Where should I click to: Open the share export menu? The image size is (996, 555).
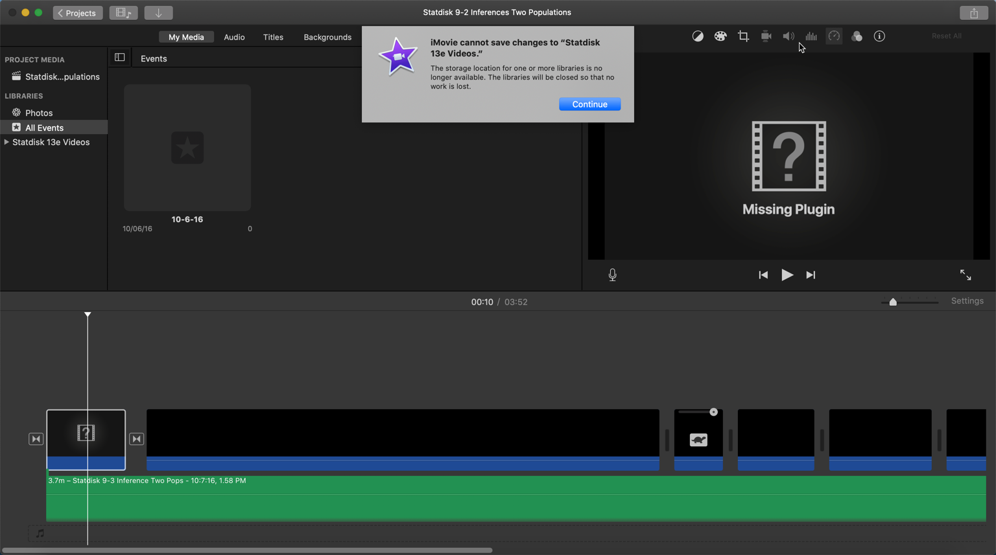[x=974, y=13]
